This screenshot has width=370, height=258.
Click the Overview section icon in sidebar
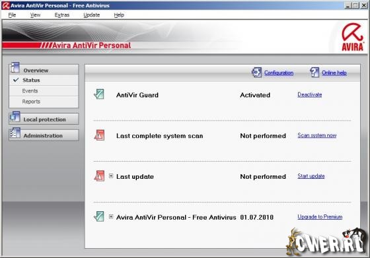point(15,68)
